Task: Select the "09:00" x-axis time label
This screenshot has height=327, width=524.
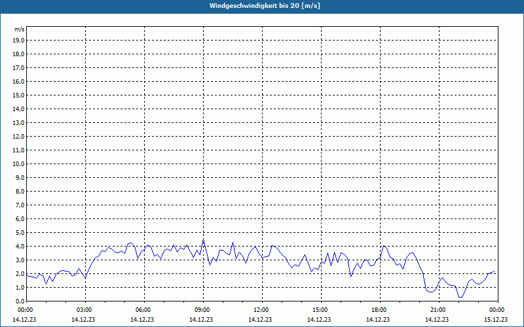Action: click(x=203, y=310)
